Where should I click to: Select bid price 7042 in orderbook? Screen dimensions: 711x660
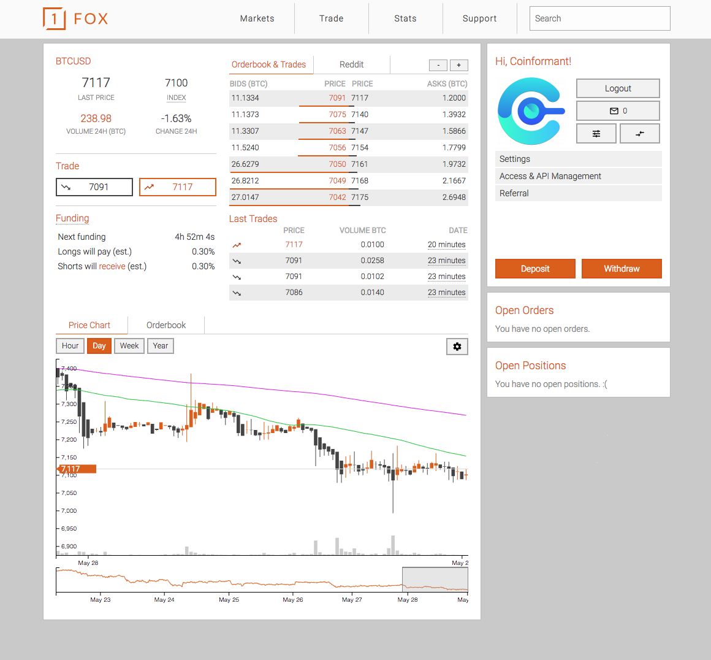(337, 198)
